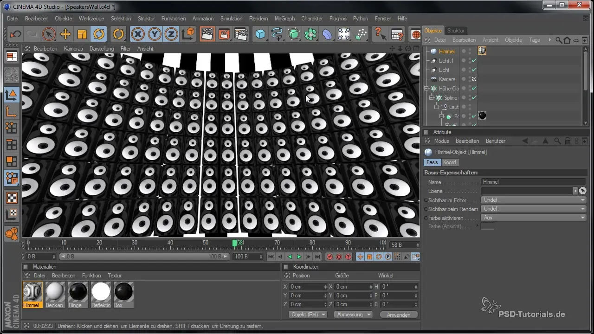
Task: Render the active view clapperboard icon
Action: tap(207, 34)
